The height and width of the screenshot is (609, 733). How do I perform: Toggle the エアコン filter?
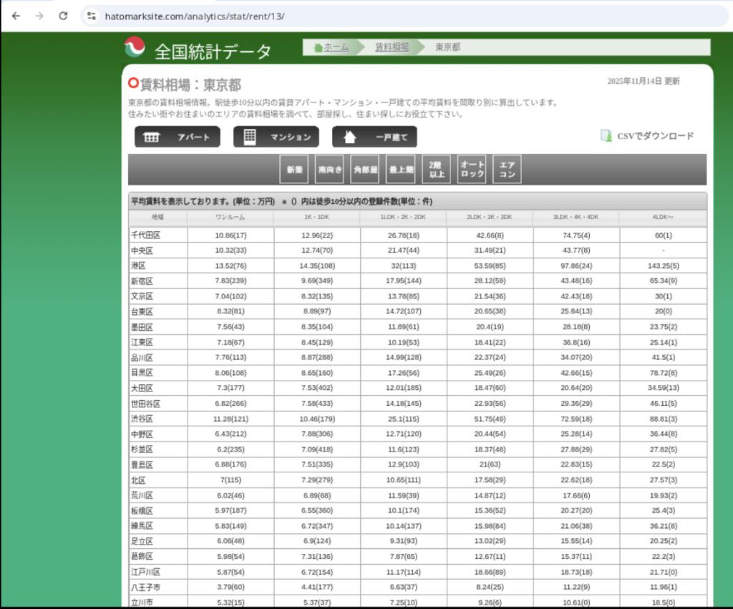508,170
